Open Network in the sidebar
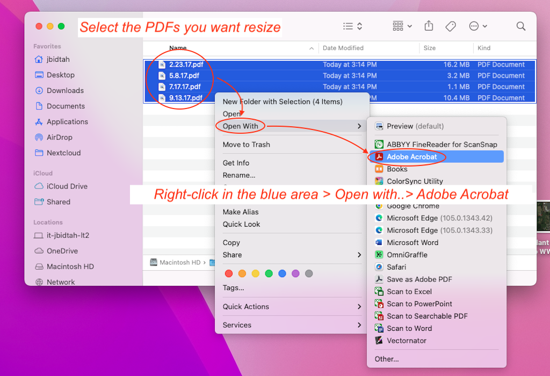 click(54, 281)
